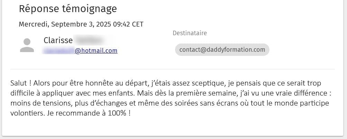The image size is (347, 139).
Task: Select the email subject 'Réponse témoignage'
Action: pyautogui.click(x=68, y=9)
